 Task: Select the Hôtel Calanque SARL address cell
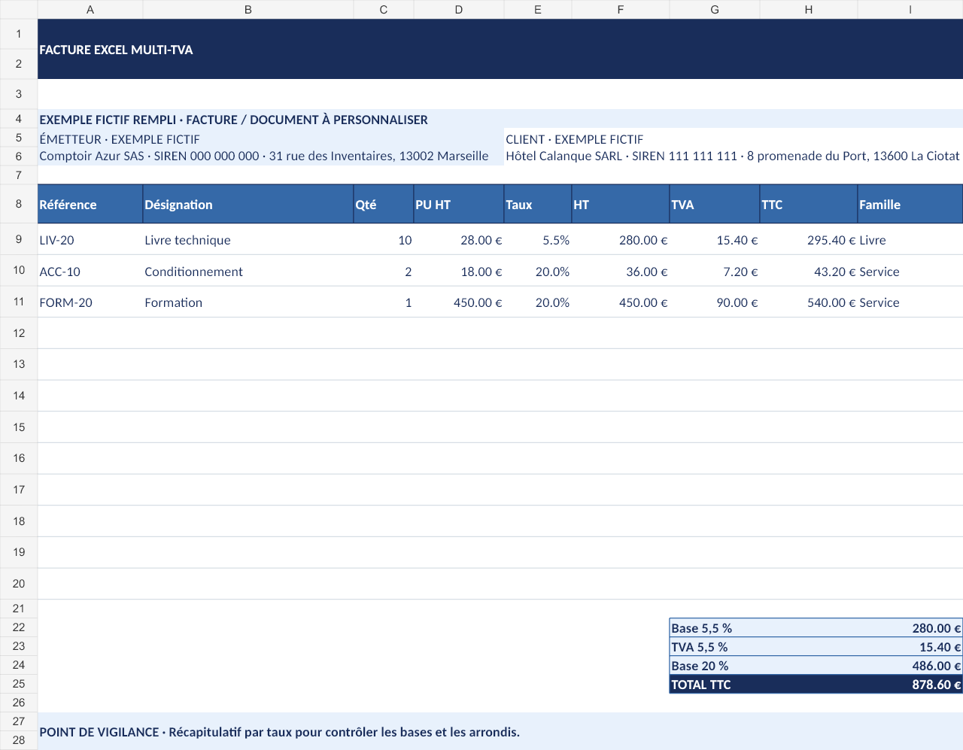point(734,156)
